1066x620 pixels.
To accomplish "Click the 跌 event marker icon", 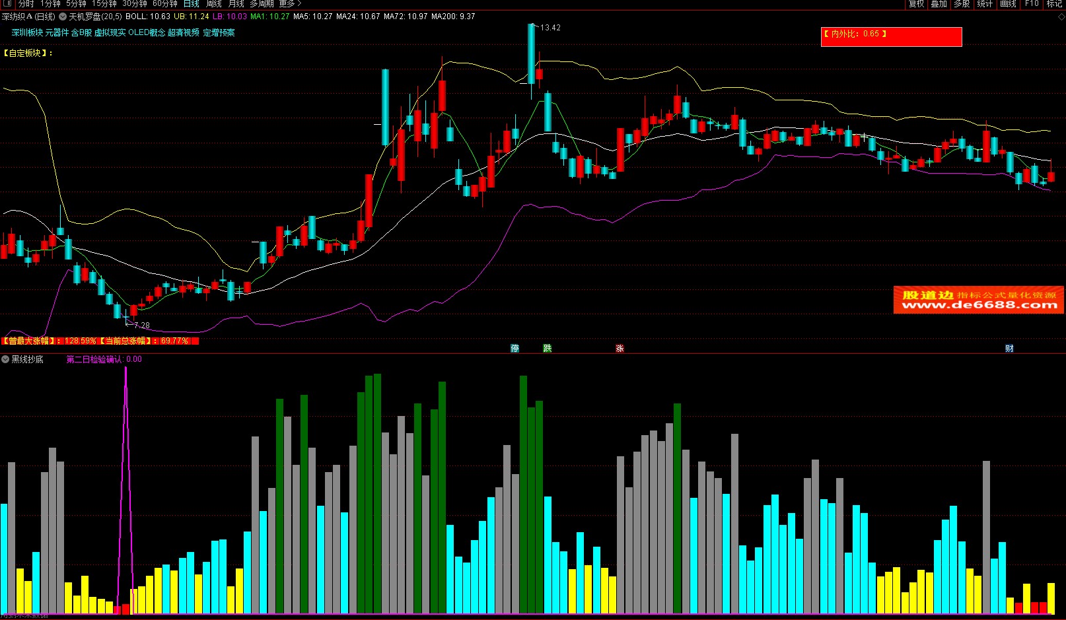I will point(547,349).
